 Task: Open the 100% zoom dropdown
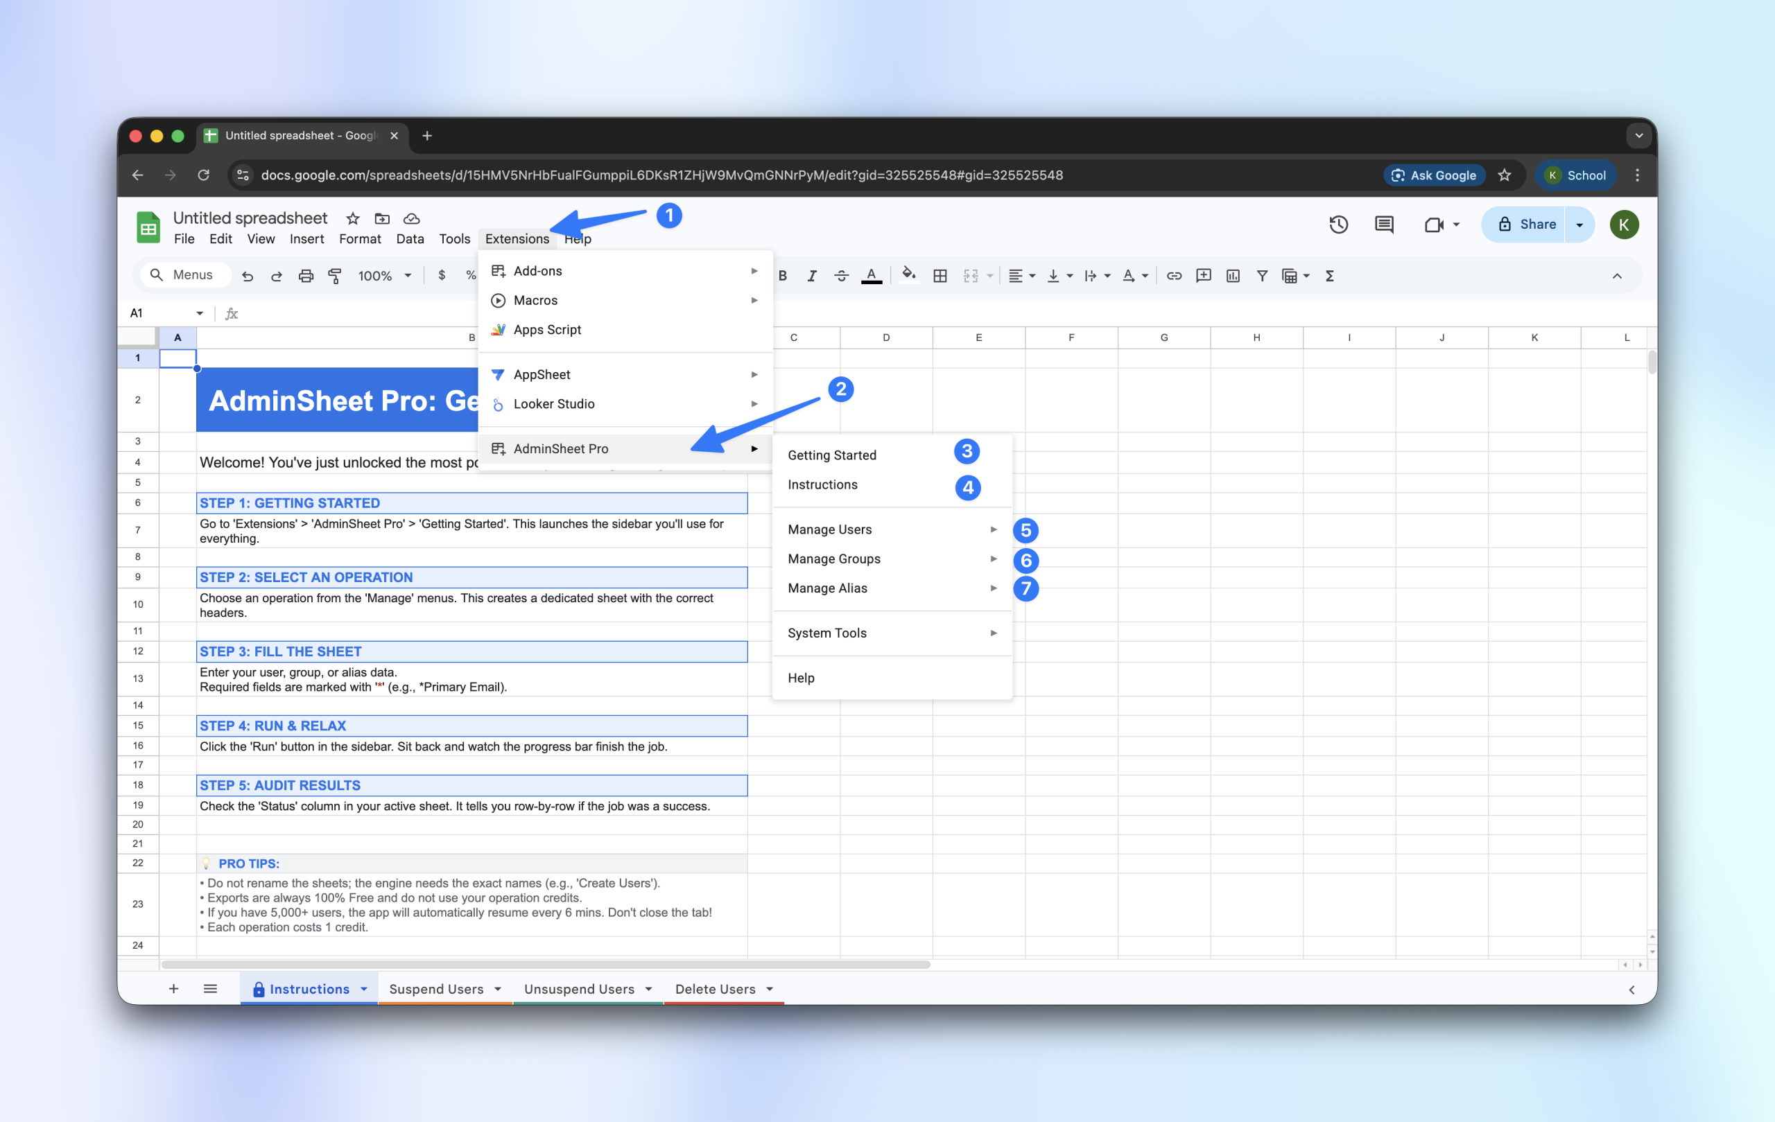(x=384, y=276)
